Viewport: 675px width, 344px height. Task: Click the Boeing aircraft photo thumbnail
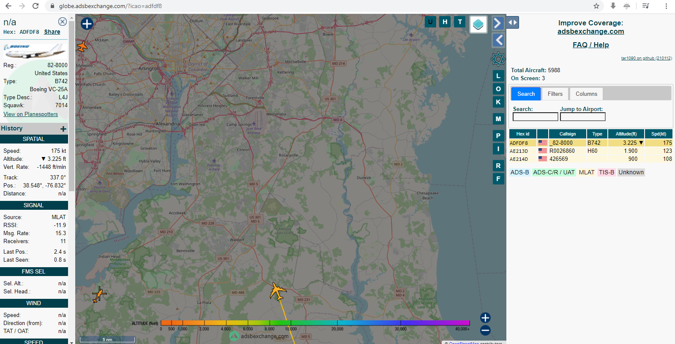coord(35,51)
